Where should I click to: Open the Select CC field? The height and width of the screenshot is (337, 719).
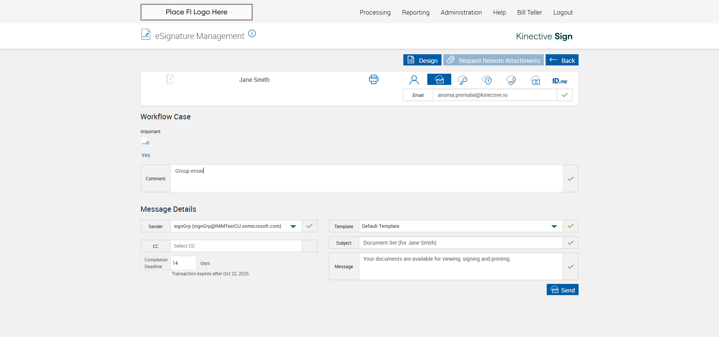(236, 246)
